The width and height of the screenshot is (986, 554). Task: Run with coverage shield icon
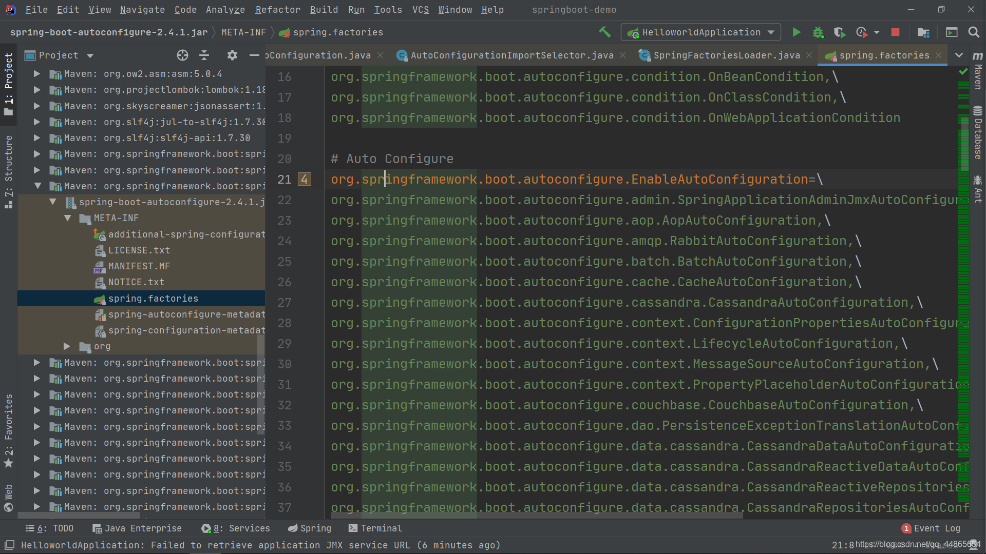pos(840,32)
